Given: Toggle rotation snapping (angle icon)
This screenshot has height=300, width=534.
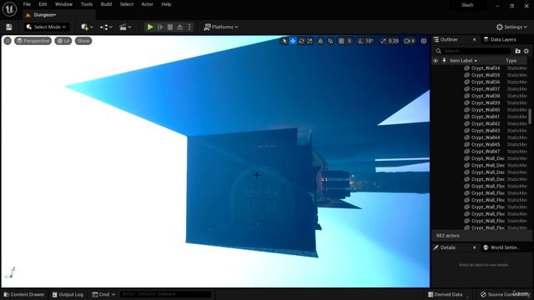Looking at the screenshot, I should 360,41.
